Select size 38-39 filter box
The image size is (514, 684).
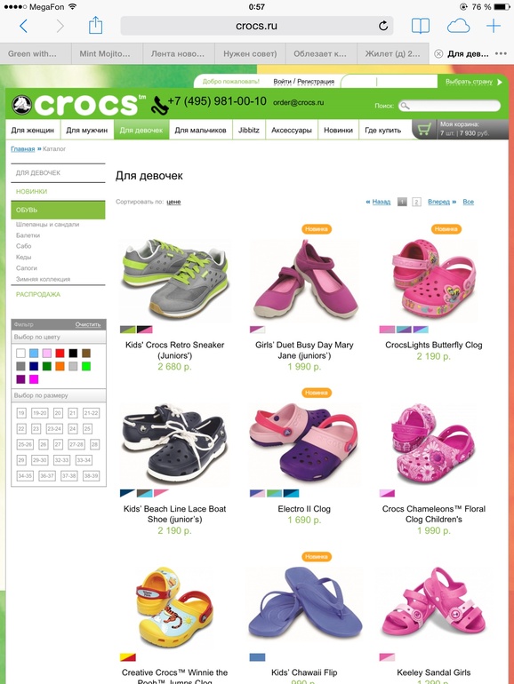click(92, 475)
